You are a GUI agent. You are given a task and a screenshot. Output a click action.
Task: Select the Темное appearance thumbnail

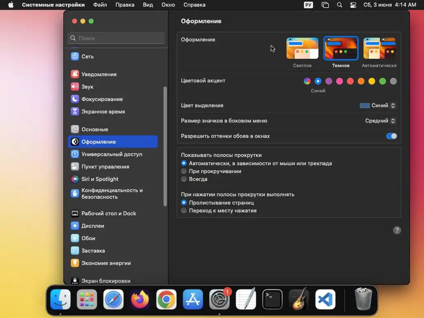[341, 48]
